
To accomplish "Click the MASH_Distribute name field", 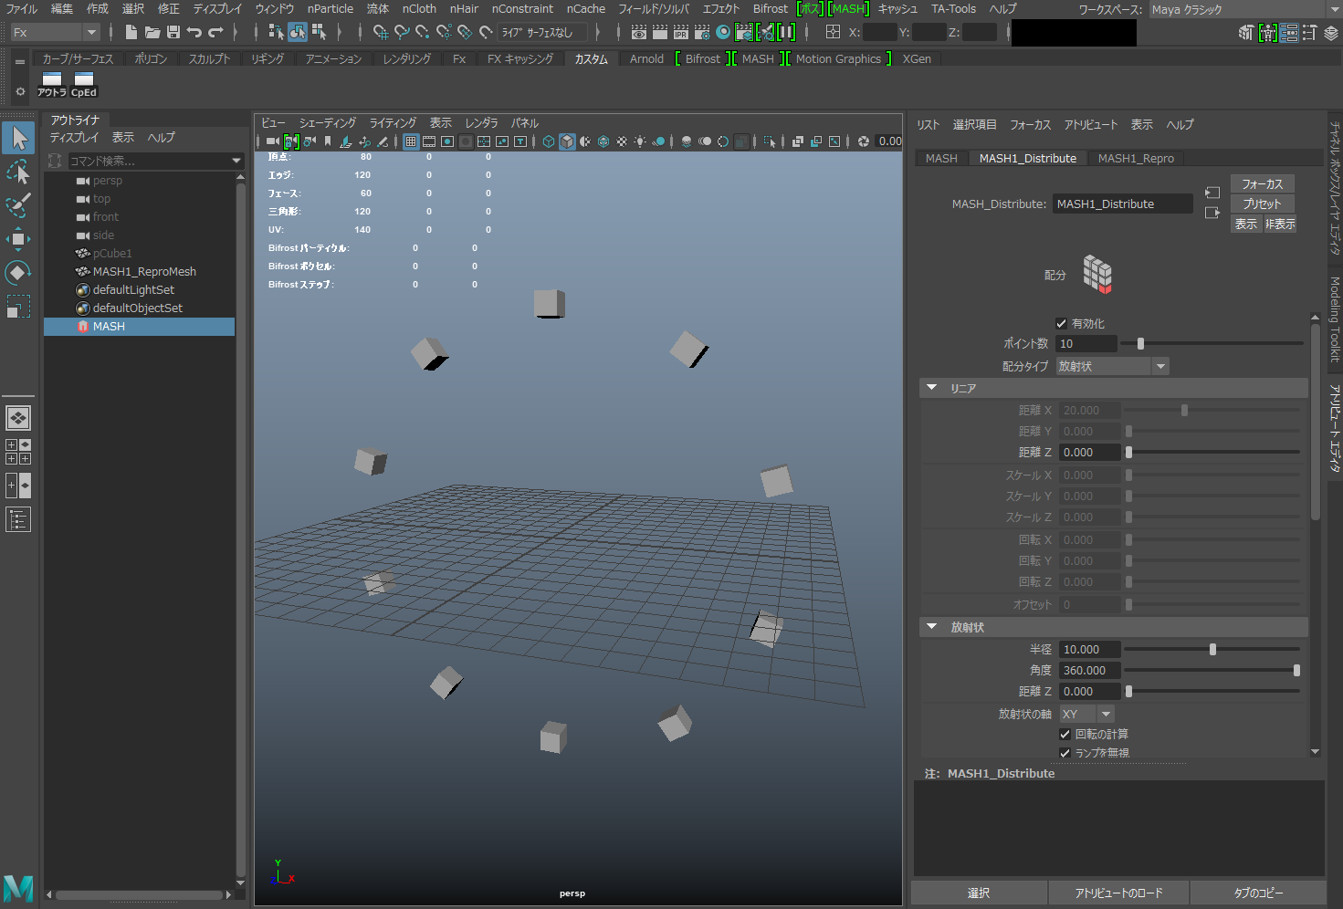I will (x=1123, y=204).
